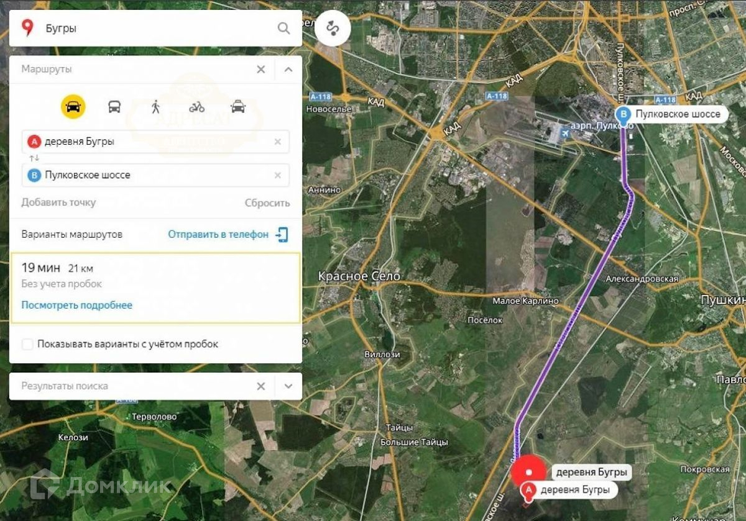This screenshot has height=521, width=746.
Task: Click the Тайцы map label
Action: (399, 428)
